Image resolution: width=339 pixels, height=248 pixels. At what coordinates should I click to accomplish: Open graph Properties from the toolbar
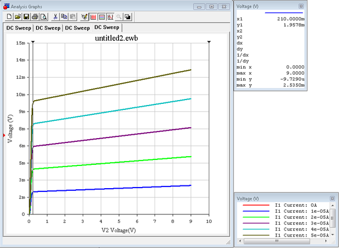84,17
